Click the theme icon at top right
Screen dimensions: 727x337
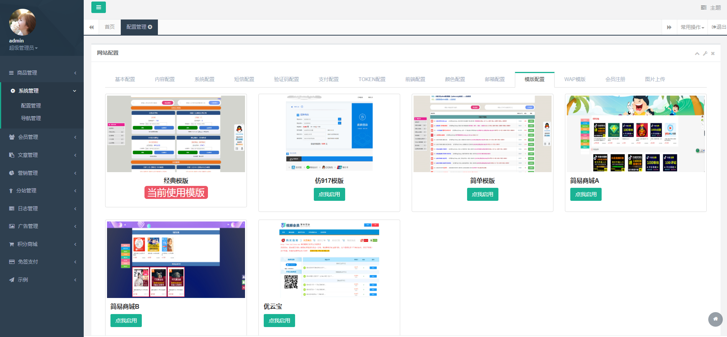coord(704,8)
